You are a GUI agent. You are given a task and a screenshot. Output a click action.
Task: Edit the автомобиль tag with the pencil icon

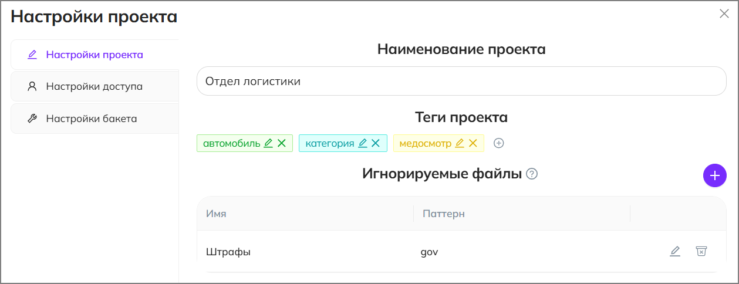point(268,143)
